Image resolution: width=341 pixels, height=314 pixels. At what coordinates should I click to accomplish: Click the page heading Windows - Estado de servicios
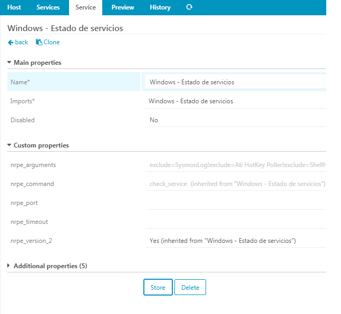click(x=65, y=28)
